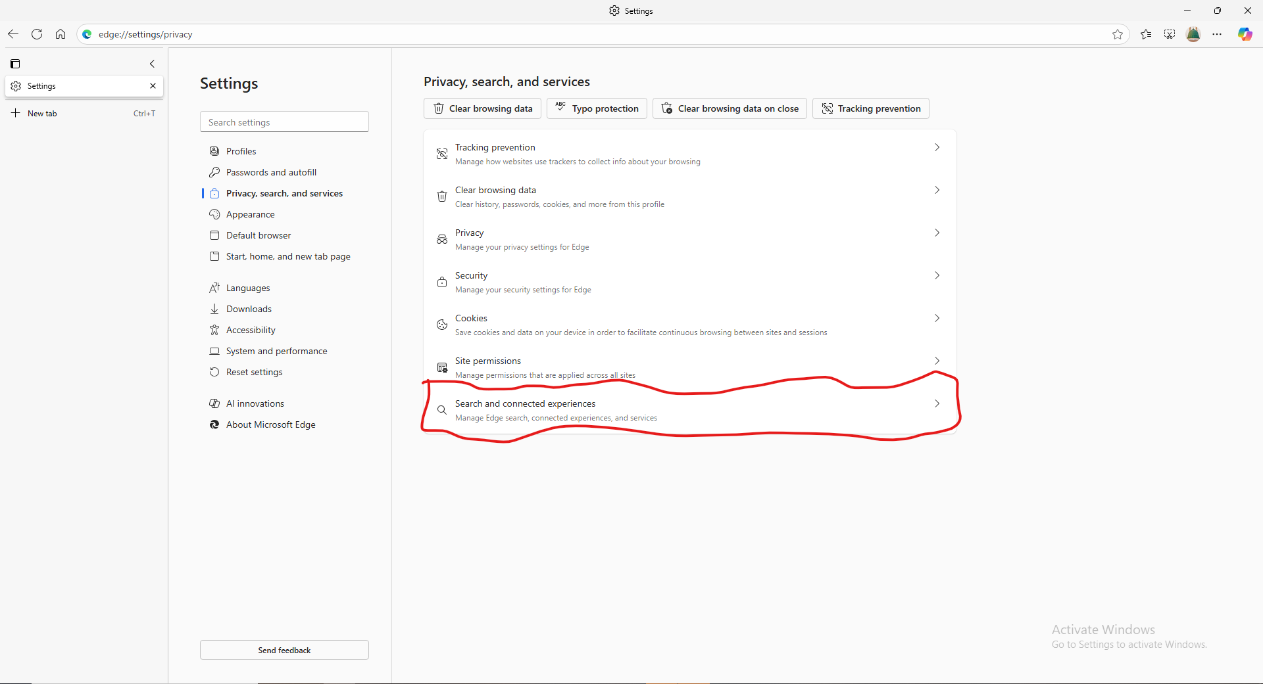Expand the Tracking prevention row chevron
The image size is (1263, 684).
(937, 148)
